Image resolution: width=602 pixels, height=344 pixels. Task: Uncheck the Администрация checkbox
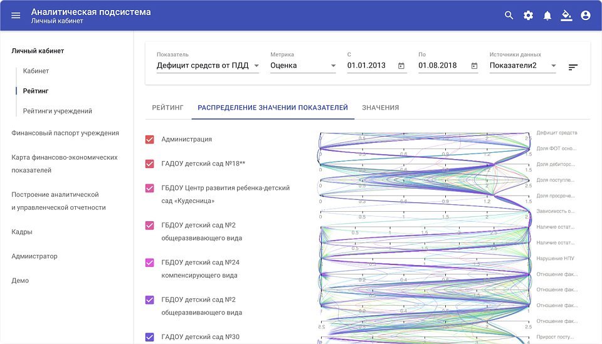tap(150, 139)
